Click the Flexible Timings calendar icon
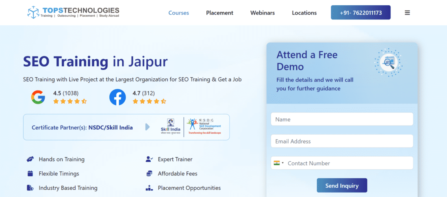 [30, 173]
